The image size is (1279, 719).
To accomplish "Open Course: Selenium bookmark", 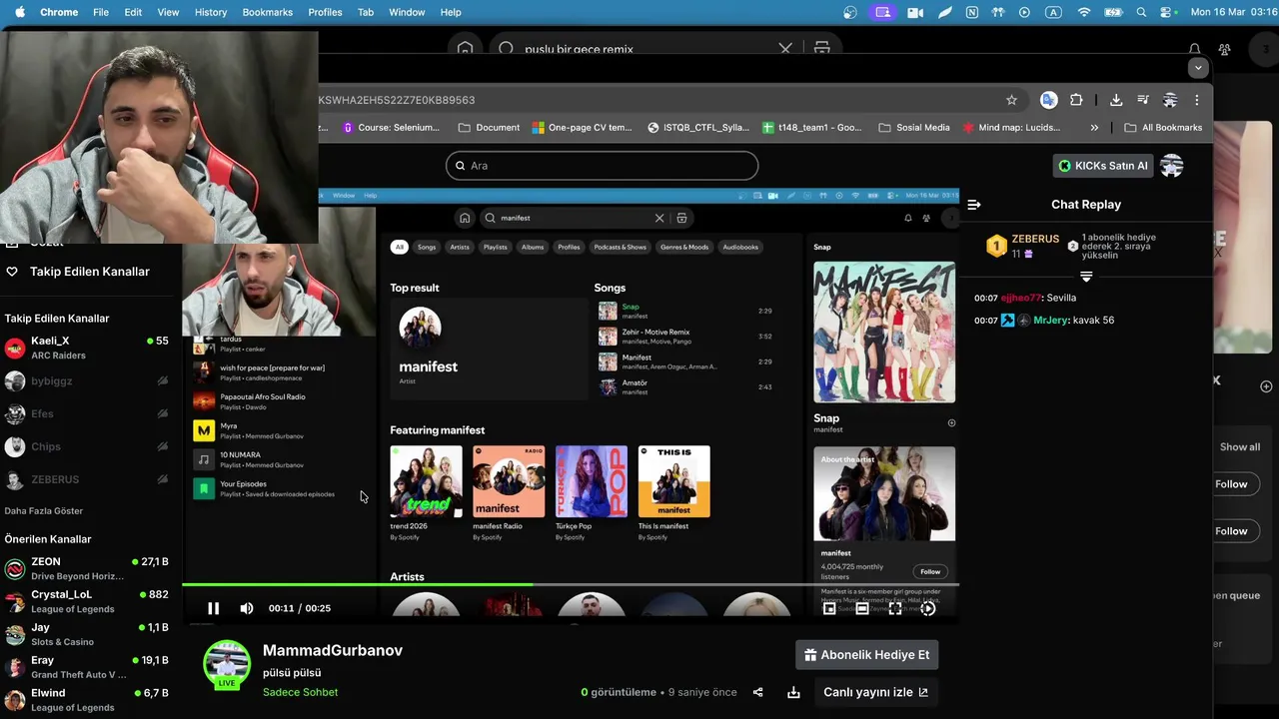I will click(391, 128).
